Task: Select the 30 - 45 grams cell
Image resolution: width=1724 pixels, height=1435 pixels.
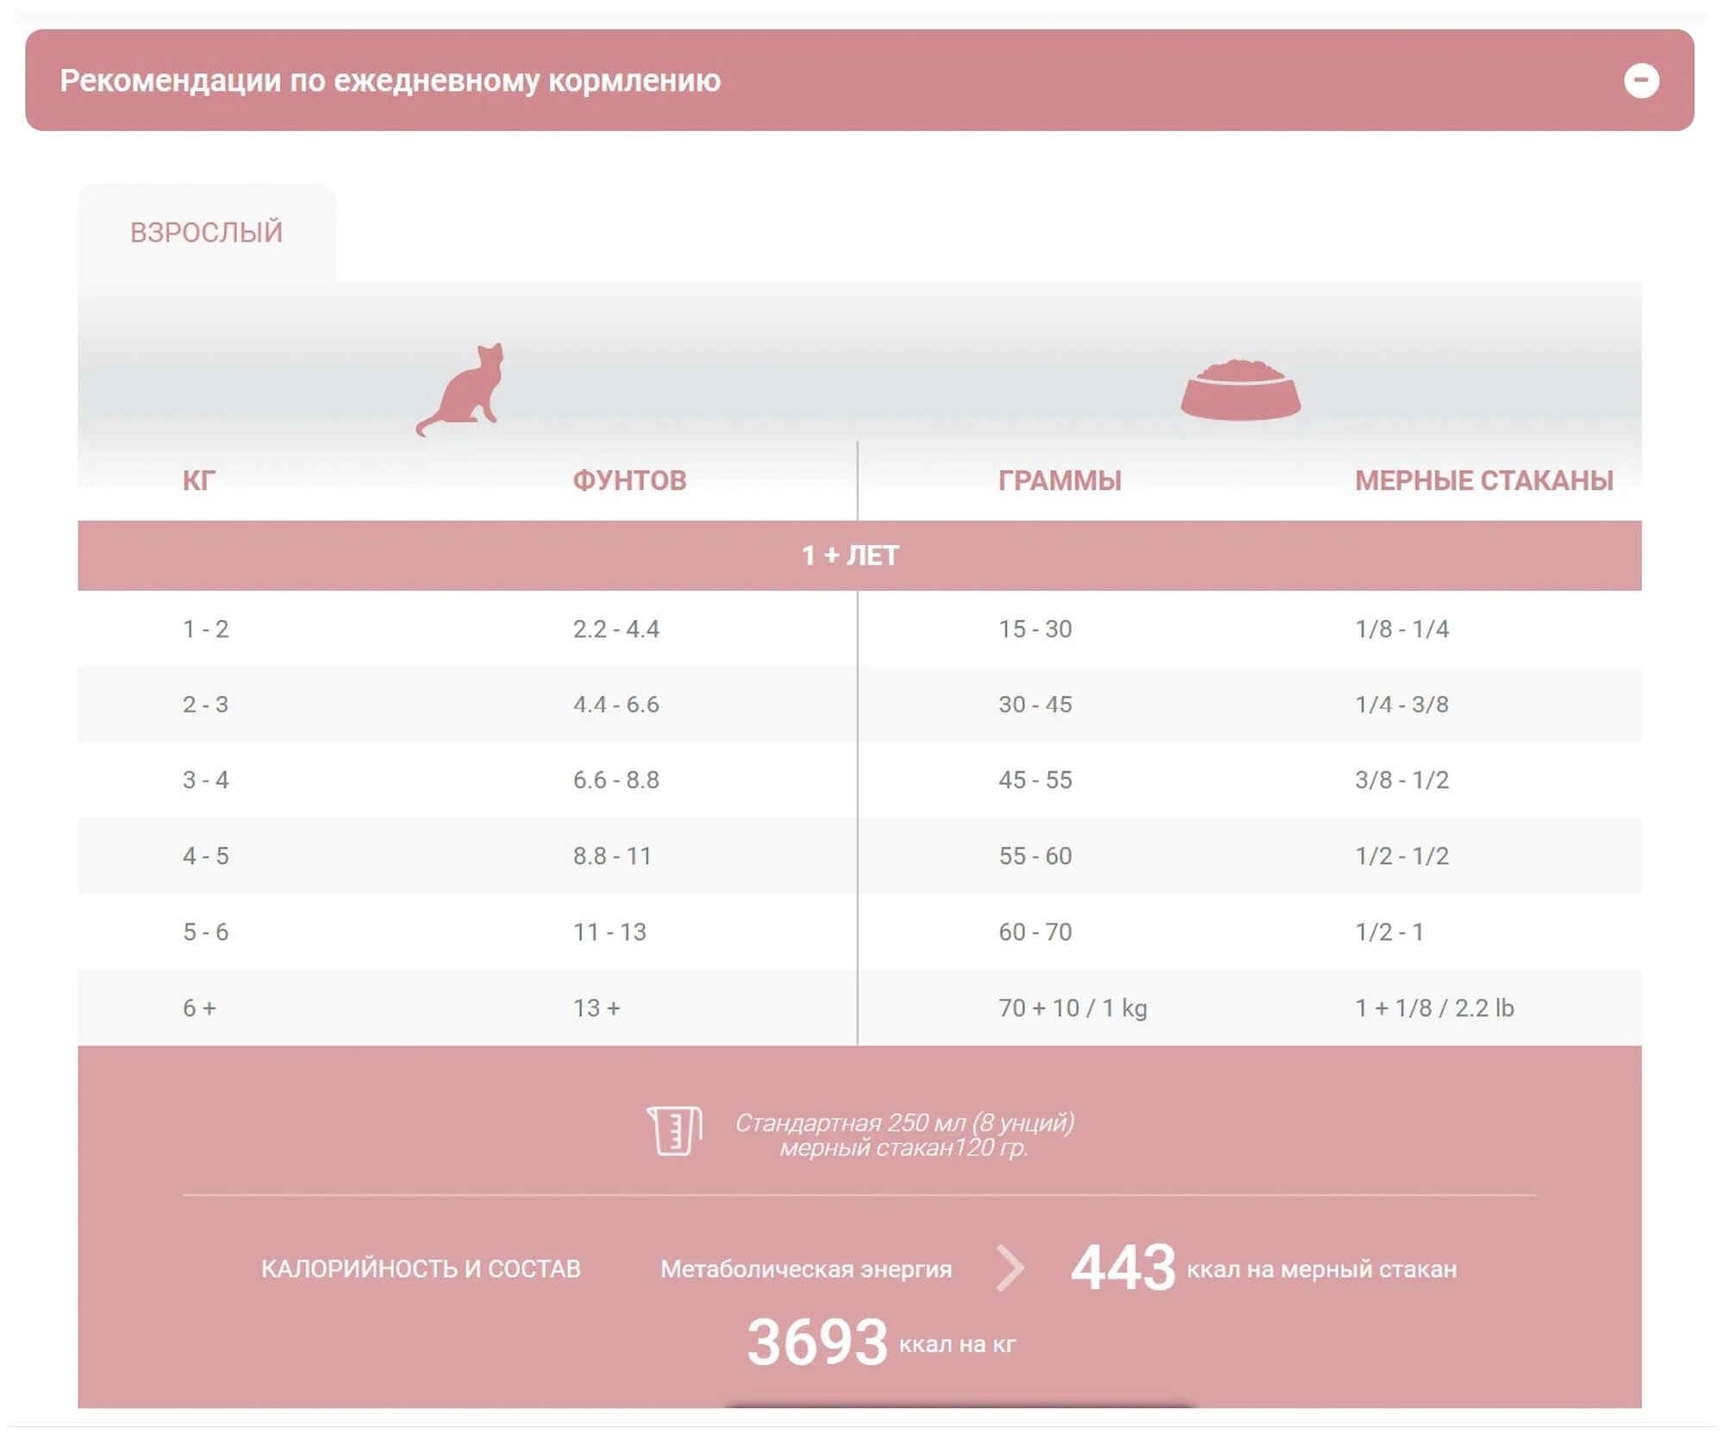Action: point(1035,705)
